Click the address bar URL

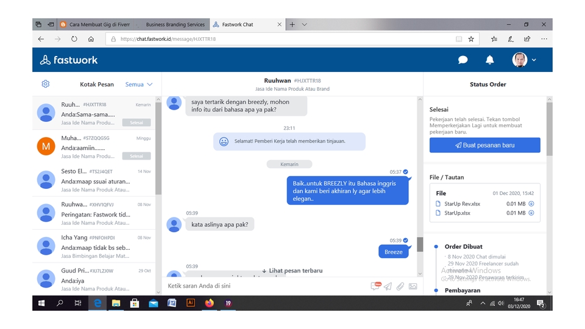click(x=168, y=39)
